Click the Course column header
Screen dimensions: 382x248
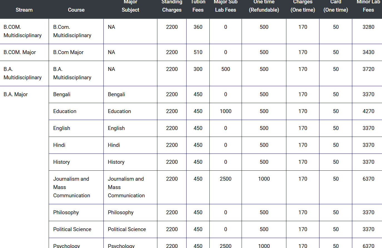76,10
